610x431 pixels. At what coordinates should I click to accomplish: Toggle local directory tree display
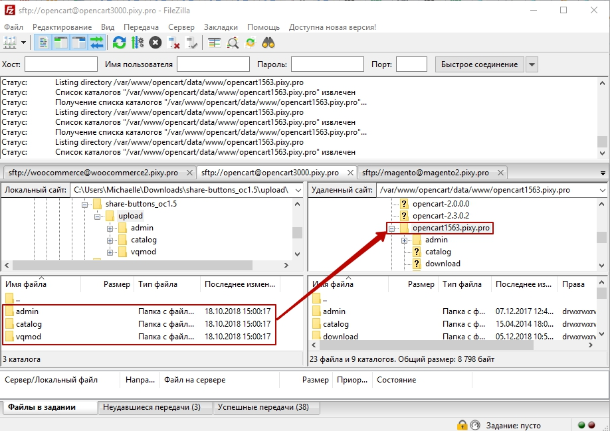pyautogui.click(x=60, y=43)
